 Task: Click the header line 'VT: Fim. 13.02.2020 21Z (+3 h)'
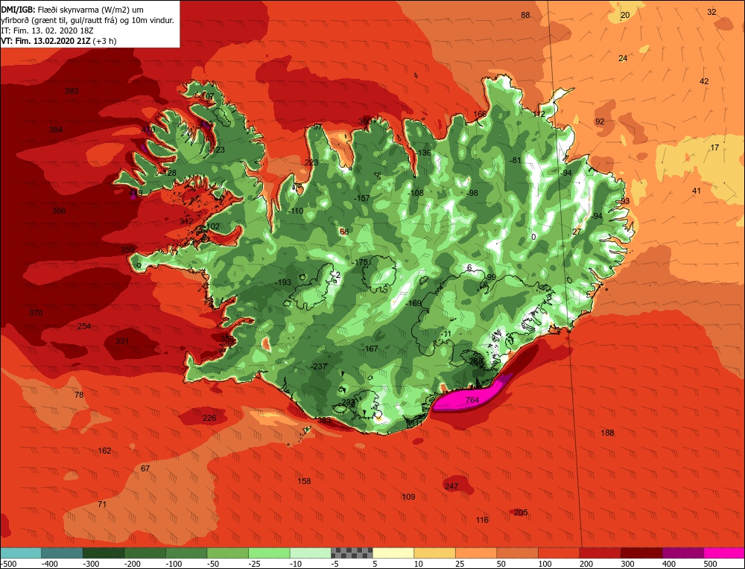pos(58,41)
